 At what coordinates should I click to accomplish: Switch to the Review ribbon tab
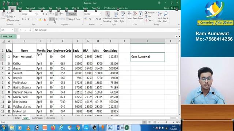(x=58, y=8)
